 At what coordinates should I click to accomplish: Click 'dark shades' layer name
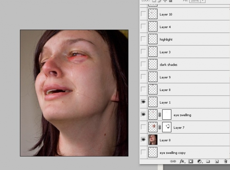(168, 64)
